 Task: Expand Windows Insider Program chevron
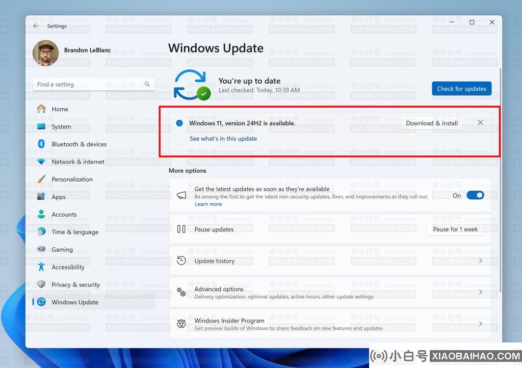pyautogui.click(x=480, y=324)
